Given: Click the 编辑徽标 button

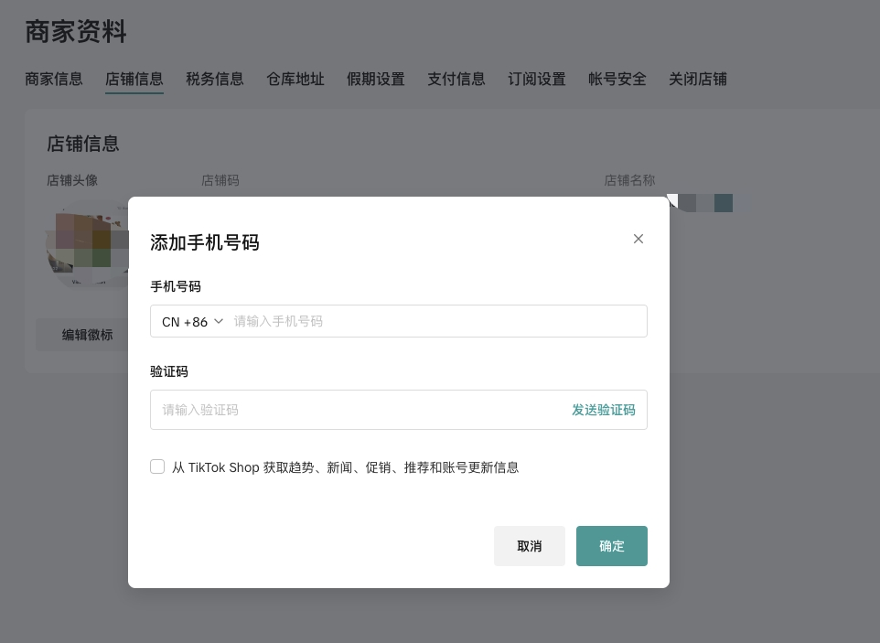Looking at the screenshot, I should tap(87, 335).
